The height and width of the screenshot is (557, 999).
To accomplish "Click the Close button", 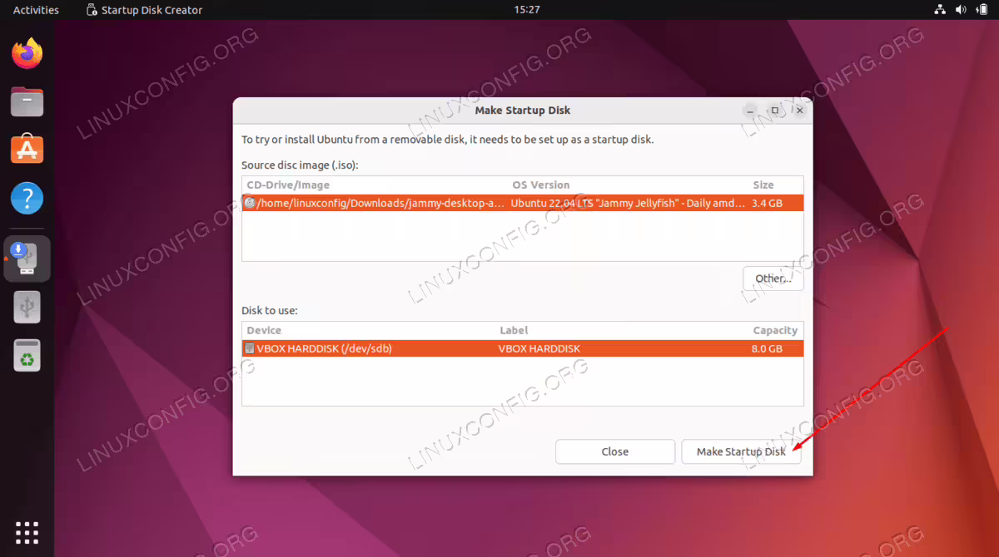I will 615,451.
